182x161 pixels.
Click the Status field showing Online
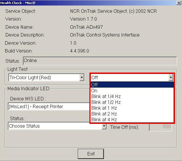tap(100, 61)
